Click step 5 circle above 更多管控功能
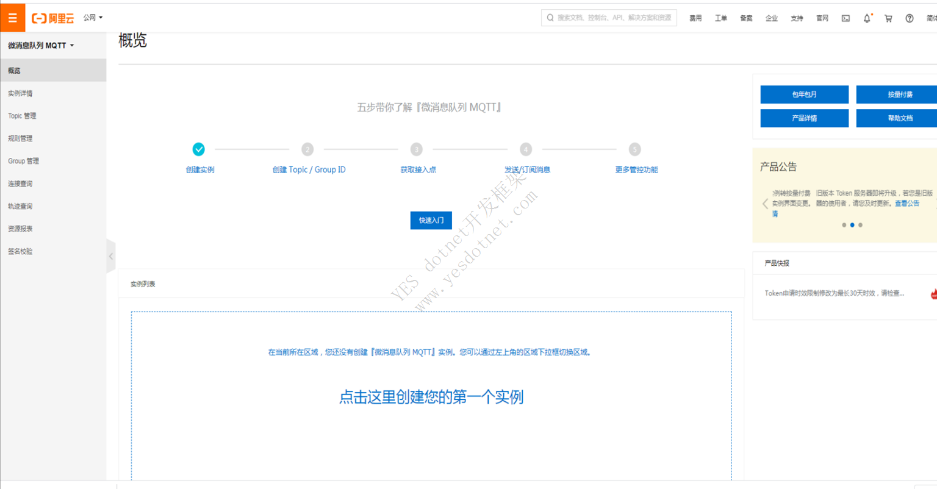The width and height of the screenshot is (937, 489). pyautogui.click(x=634, y=149)
